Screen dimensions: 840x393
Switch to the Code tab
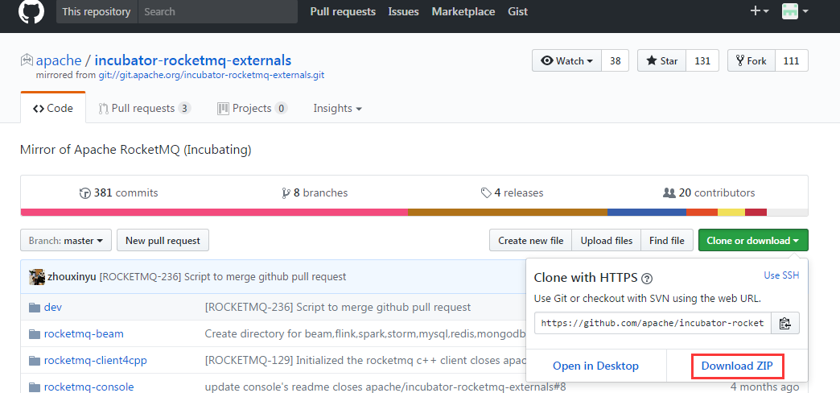coord(53,108)
